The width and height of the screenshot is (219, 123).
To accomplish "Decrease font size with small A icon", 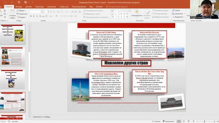I will (54, 12).
